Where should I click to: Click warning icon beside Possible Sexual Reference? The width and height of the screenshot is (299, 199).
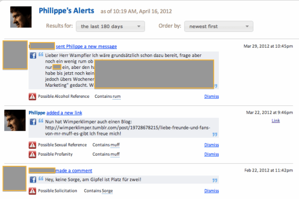(x=33, y=145)
